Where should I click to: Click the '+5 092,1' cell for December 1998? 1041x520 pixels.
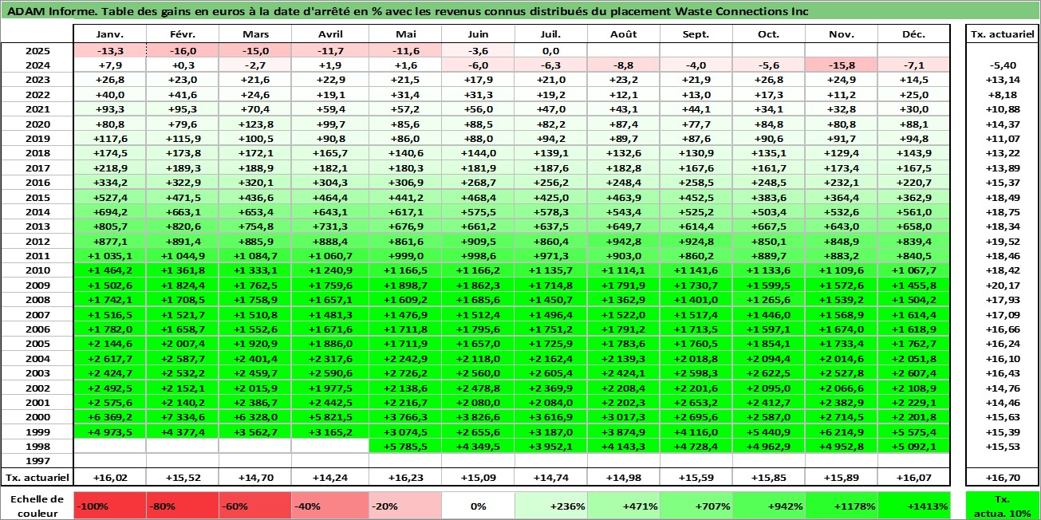point(913,447)
